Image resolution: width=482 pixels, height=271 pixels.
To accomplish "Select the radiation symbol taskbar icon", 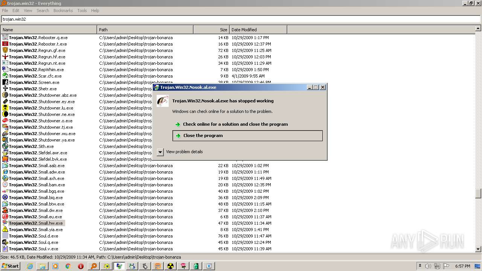I will coord(171,266).
